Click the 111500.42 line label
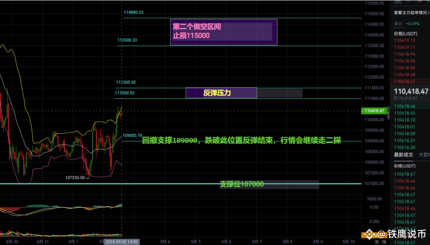 (x=126, y=82)
